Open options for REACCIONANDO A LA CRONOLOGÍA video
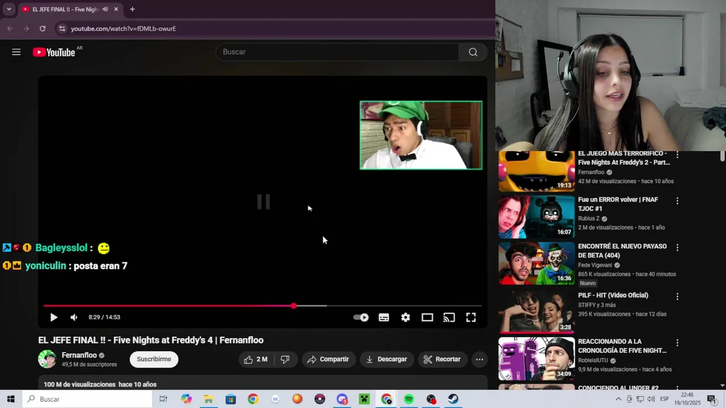 (x=677, y=343)
